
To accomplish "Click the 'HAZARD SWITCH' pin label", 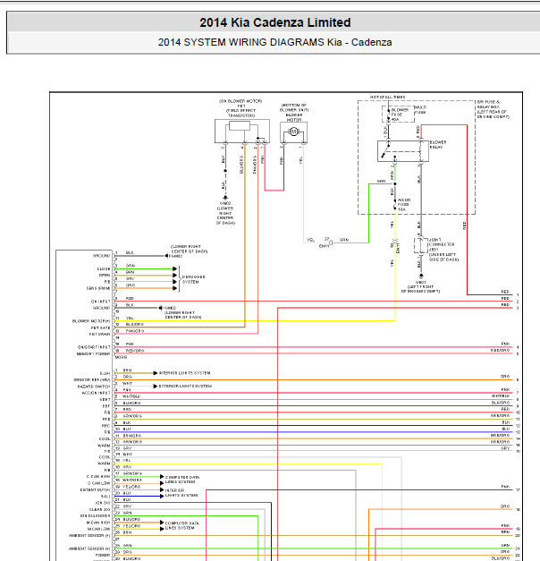I will [94, 387].
